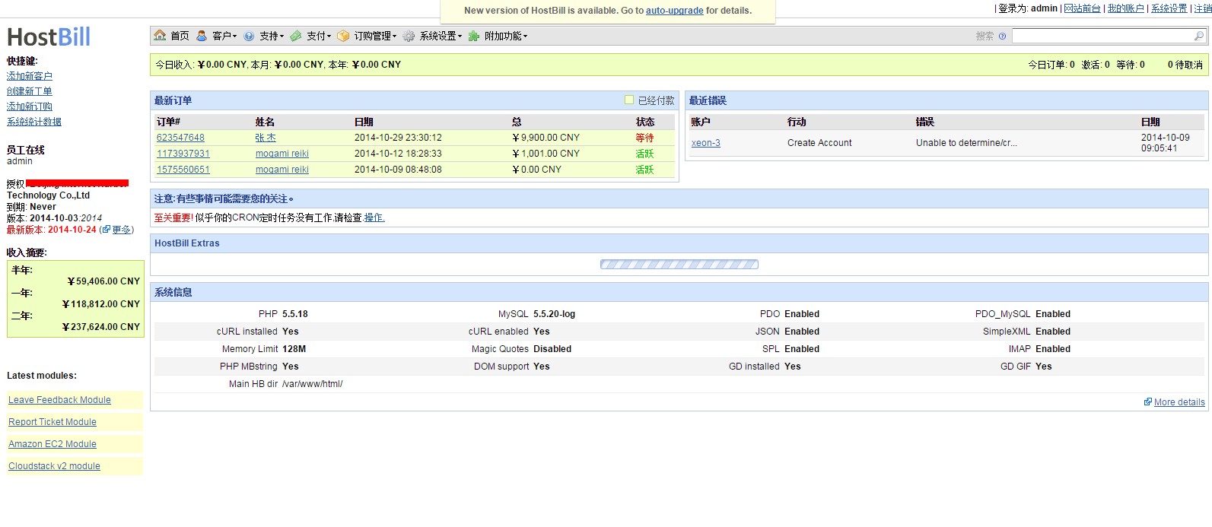Screen dimensions: 1212x527
Task: Click the external-link icon beside 更多
Action: 107,229
